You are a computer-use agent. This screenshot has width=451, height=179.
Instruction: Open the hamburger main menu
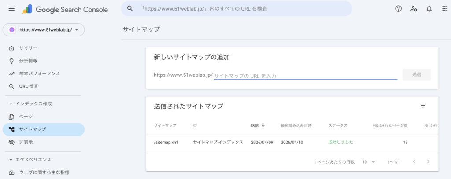tap(11, 9)
